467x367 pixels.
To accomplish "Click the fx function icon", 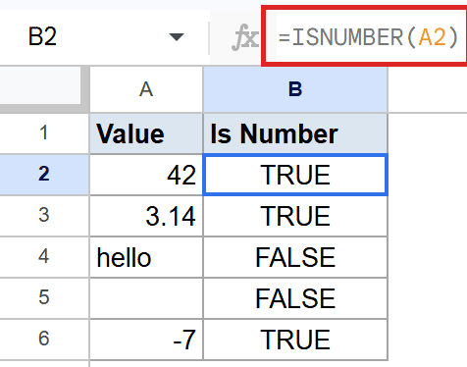I will (x=244, y=38).
